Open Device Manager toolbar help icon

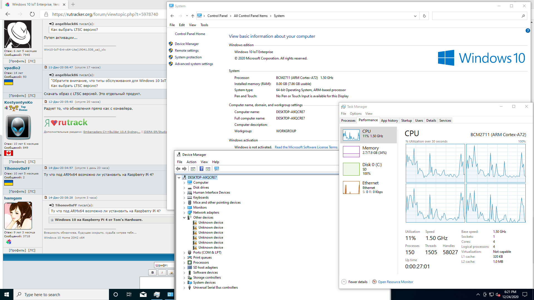tap(201, 169)
